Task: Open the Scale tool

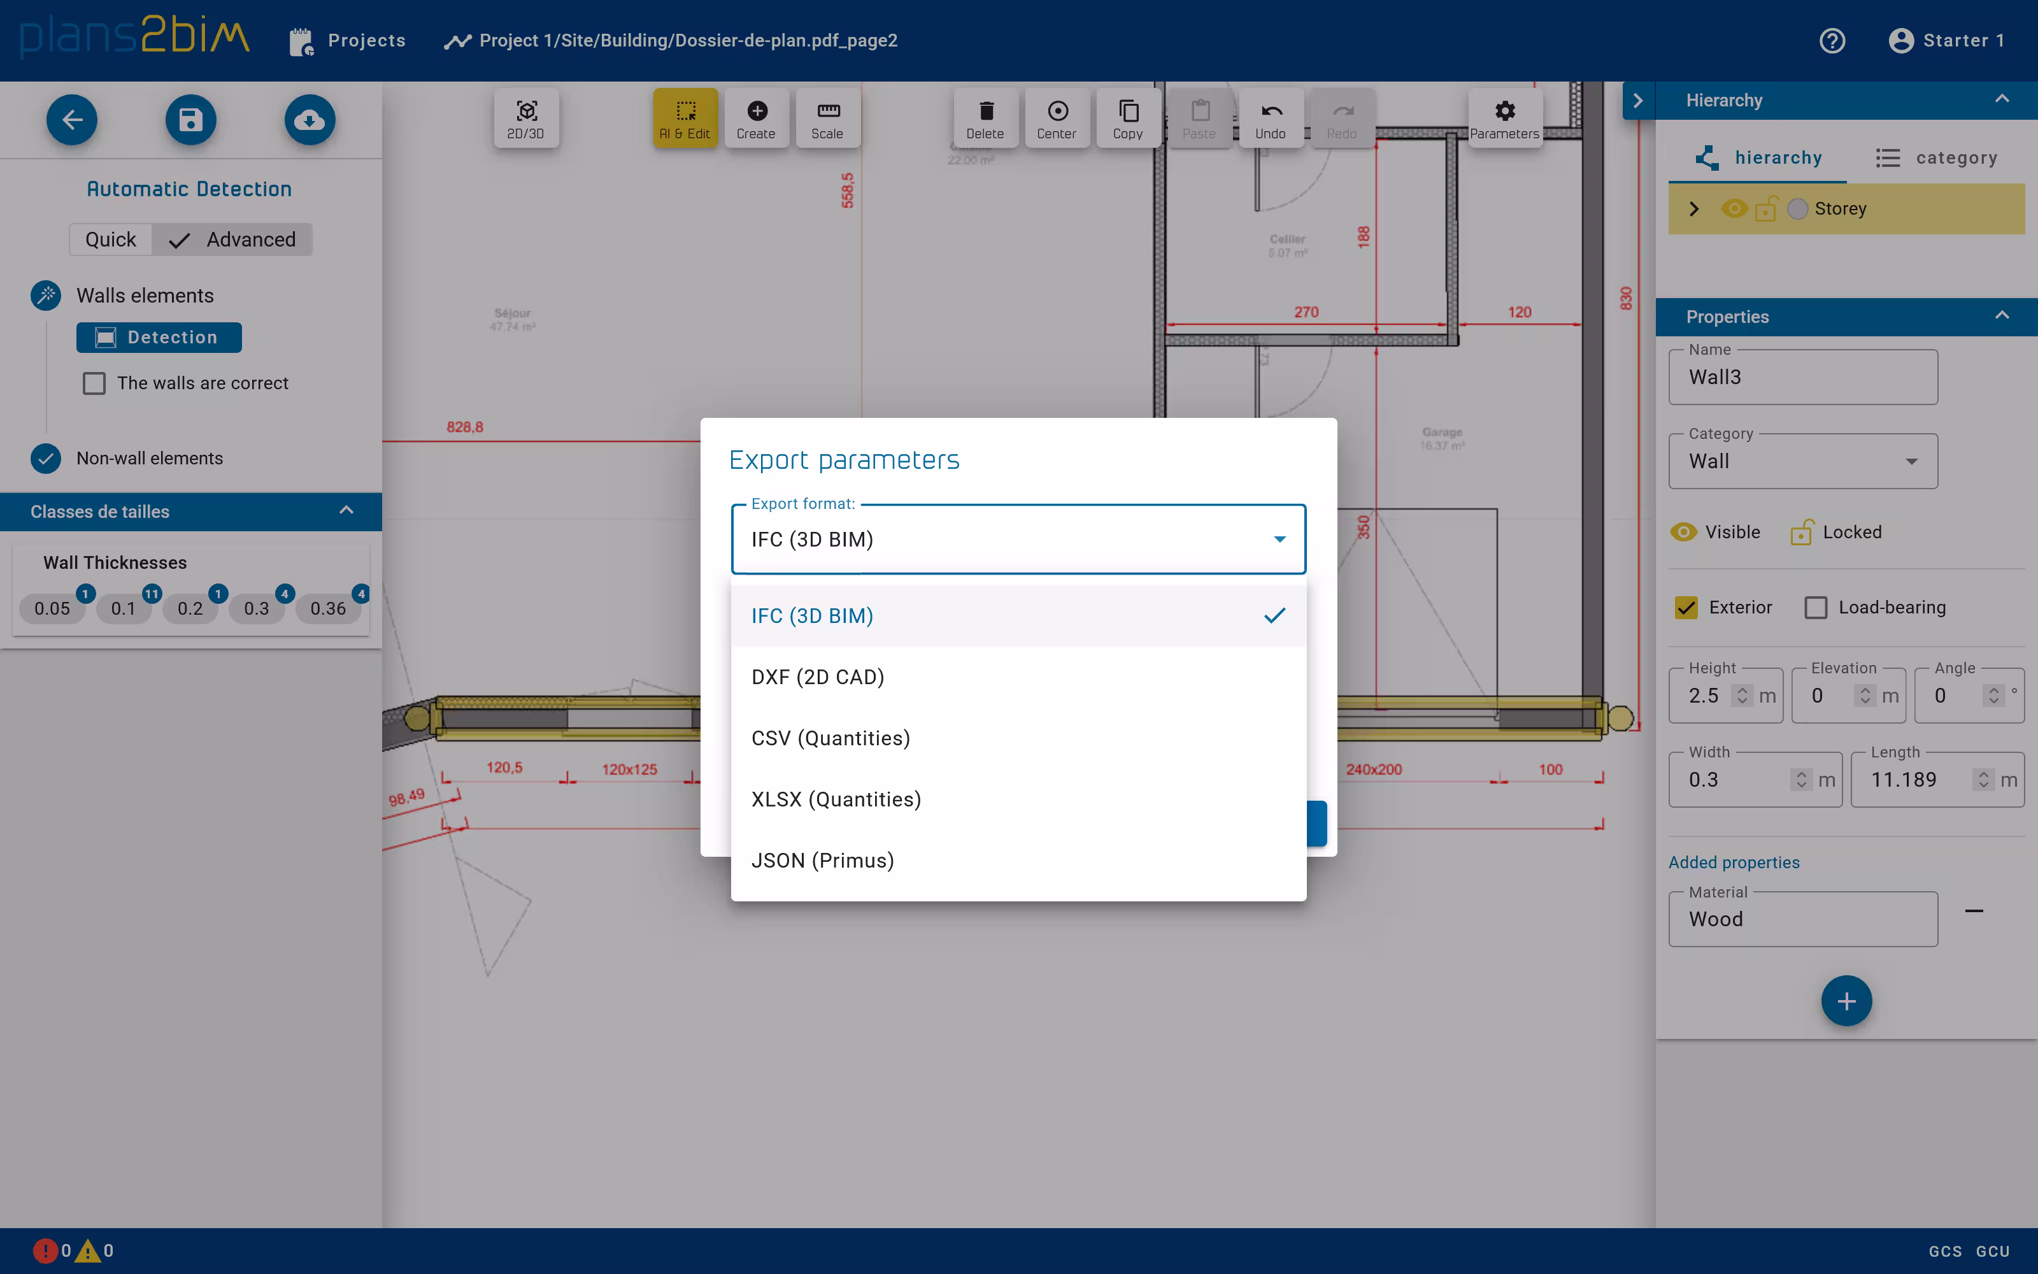Action: pos(827,118)
